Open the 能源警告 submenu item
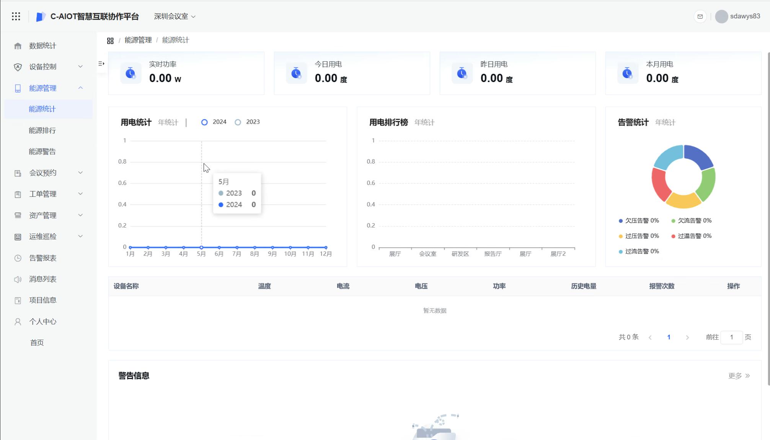This screenshot has height=440, width=770. pyautogui.click(x=48, y=152)
